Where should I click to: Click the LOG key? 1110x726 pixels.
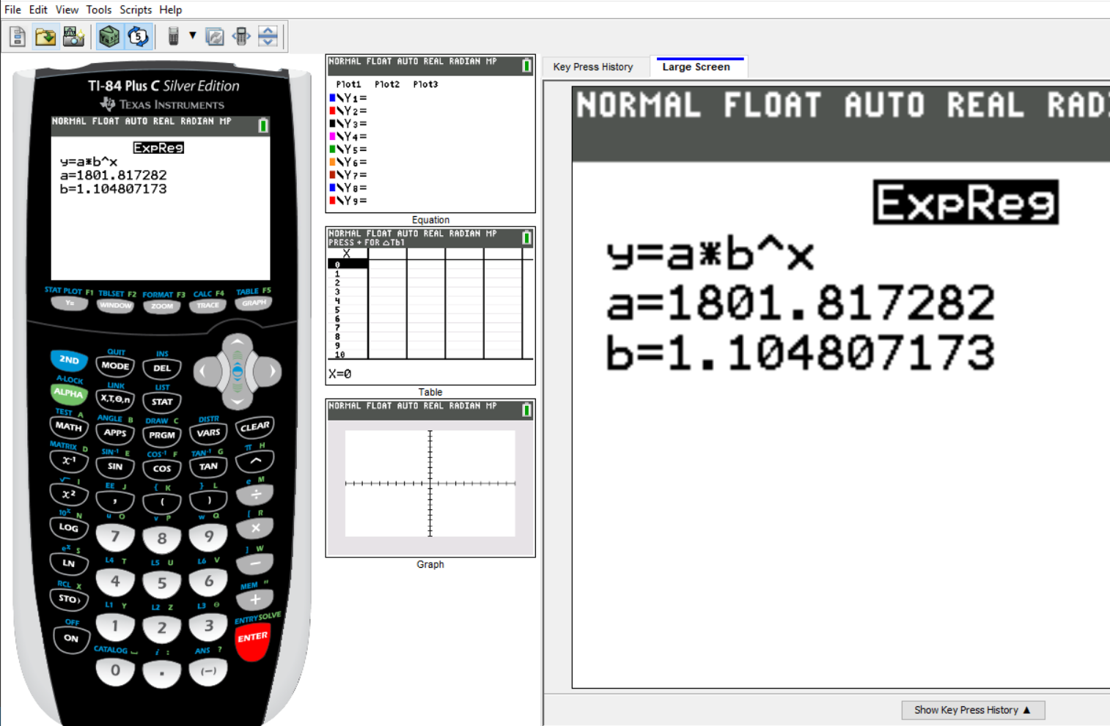pos(68,527)
